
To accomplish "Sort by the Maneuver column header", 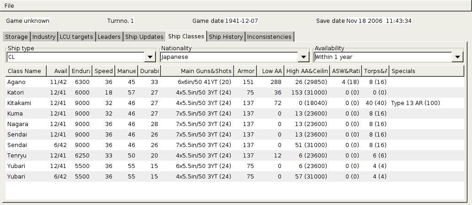I will click(127, 71).
